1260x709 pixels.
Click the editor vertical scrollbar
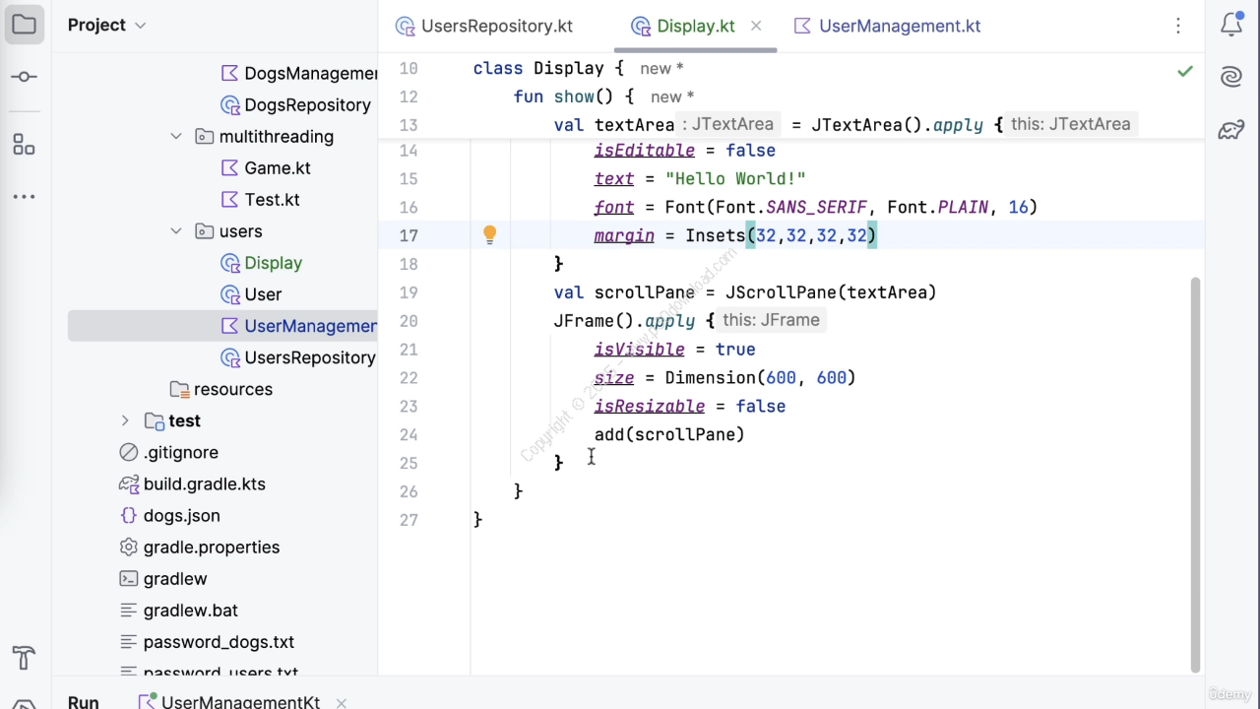point(1195,473)
